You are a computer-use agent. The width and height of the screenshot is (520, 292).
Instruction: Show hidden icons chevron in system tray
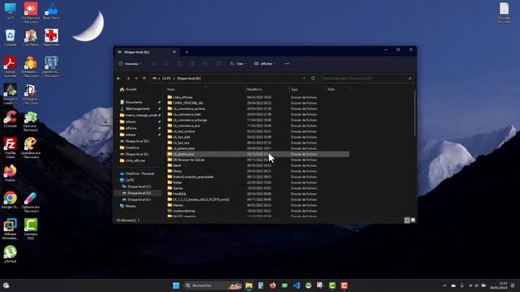[x=444, y=286]
